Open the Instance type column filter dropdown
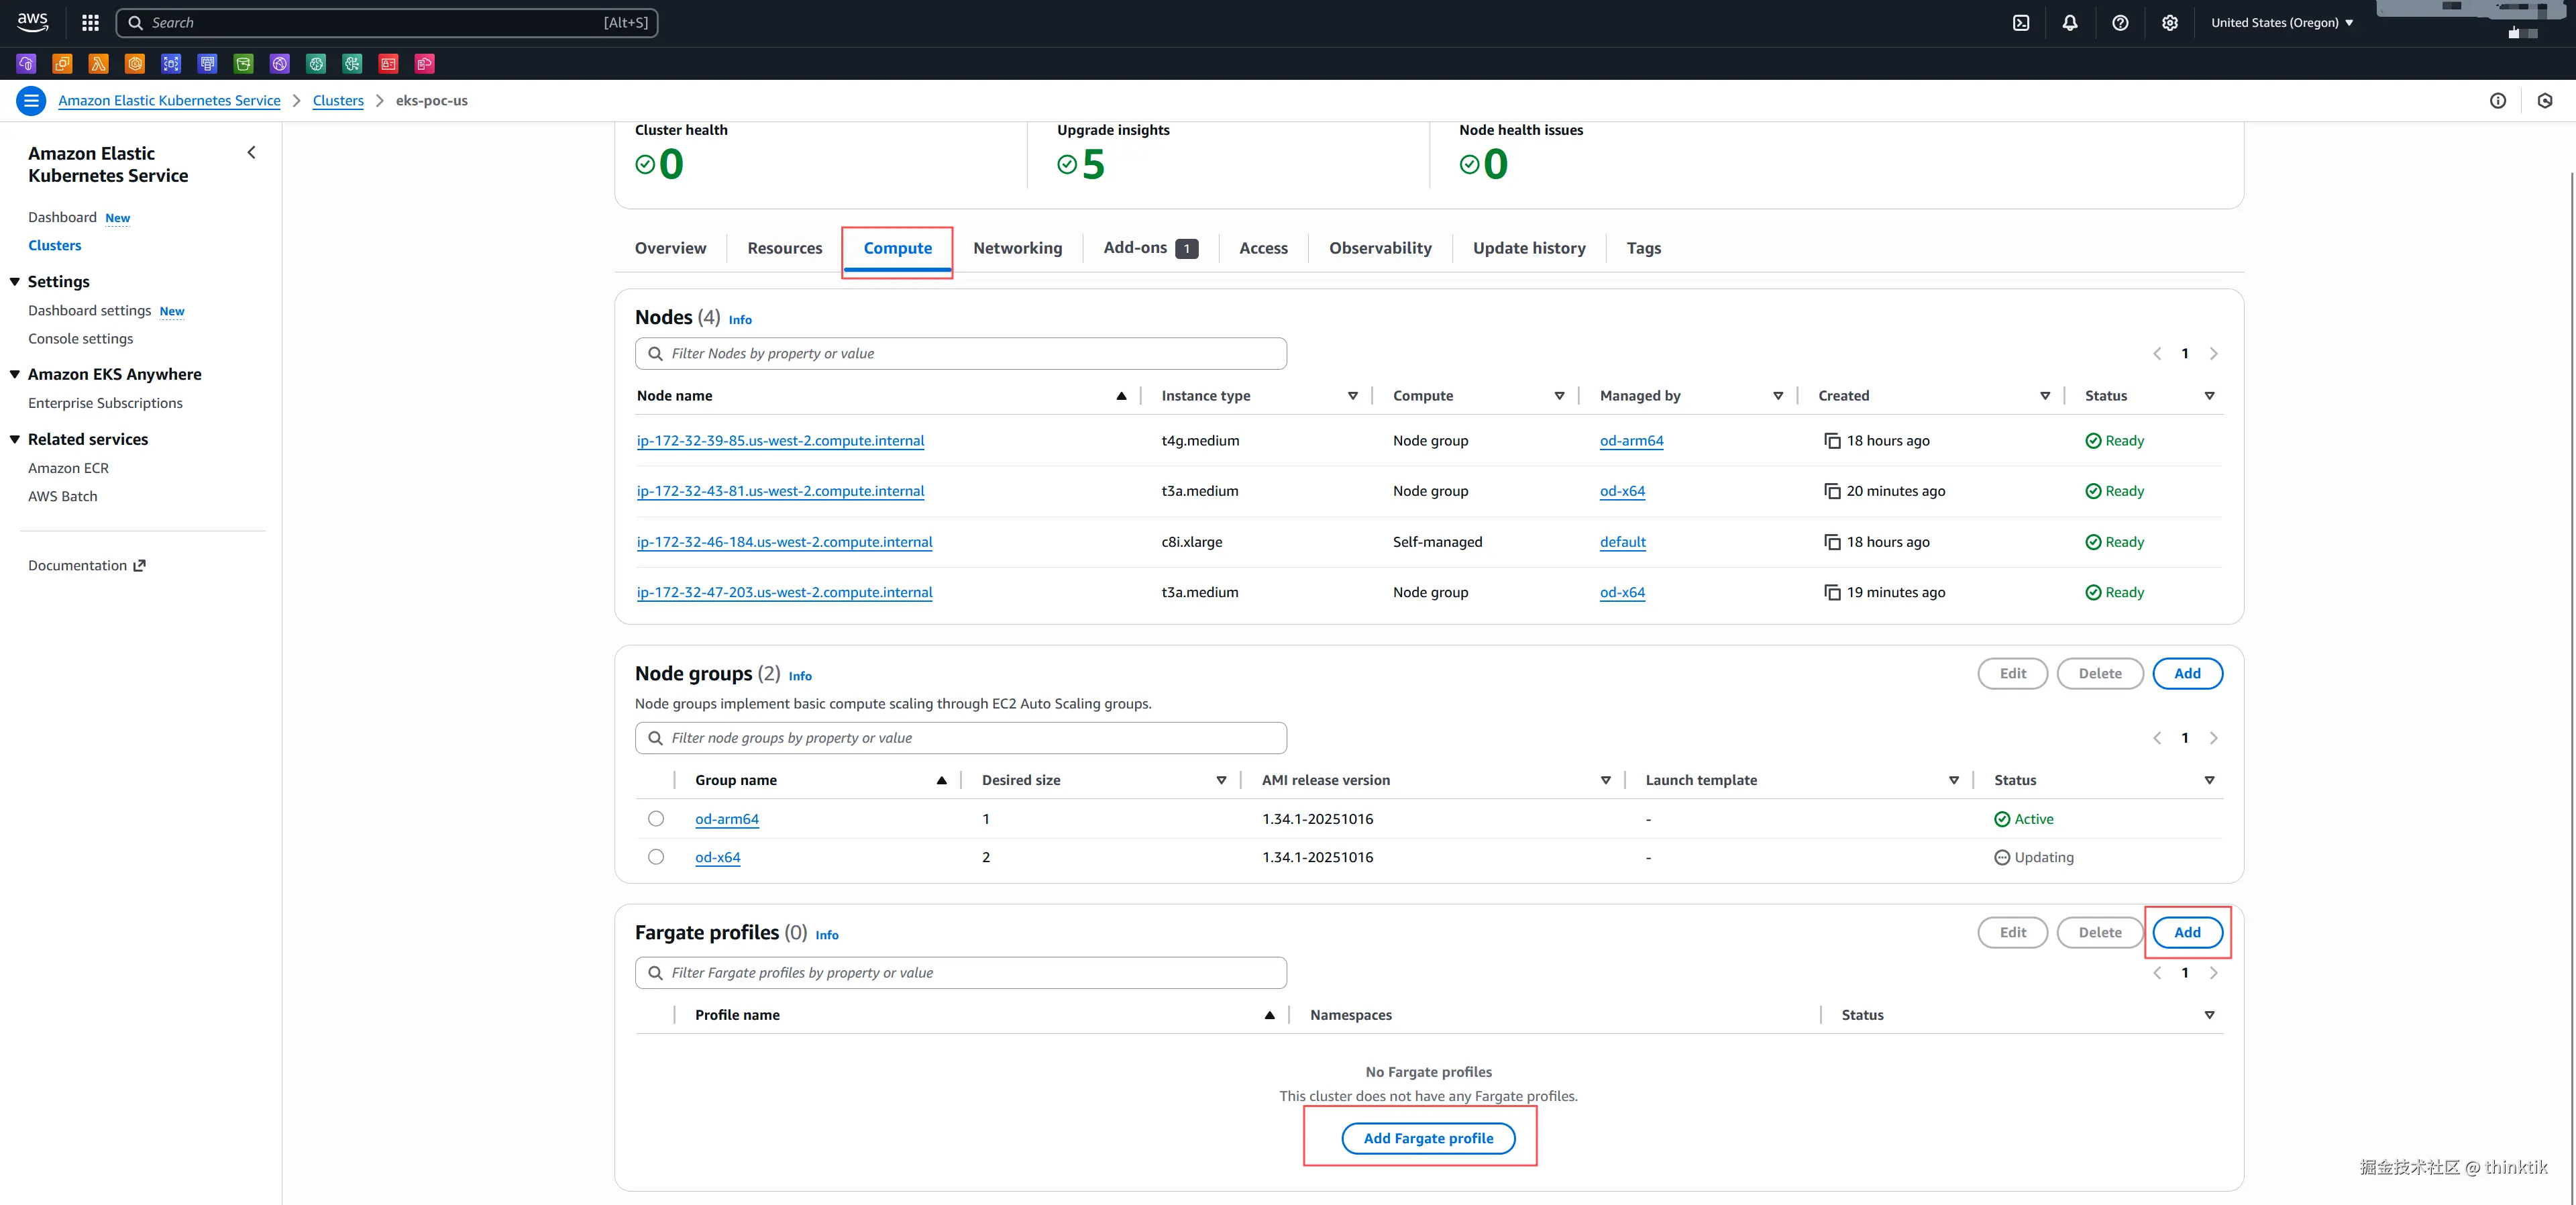The height and width of the screenshot is (1205, 2576). [x=1353, y=396]
